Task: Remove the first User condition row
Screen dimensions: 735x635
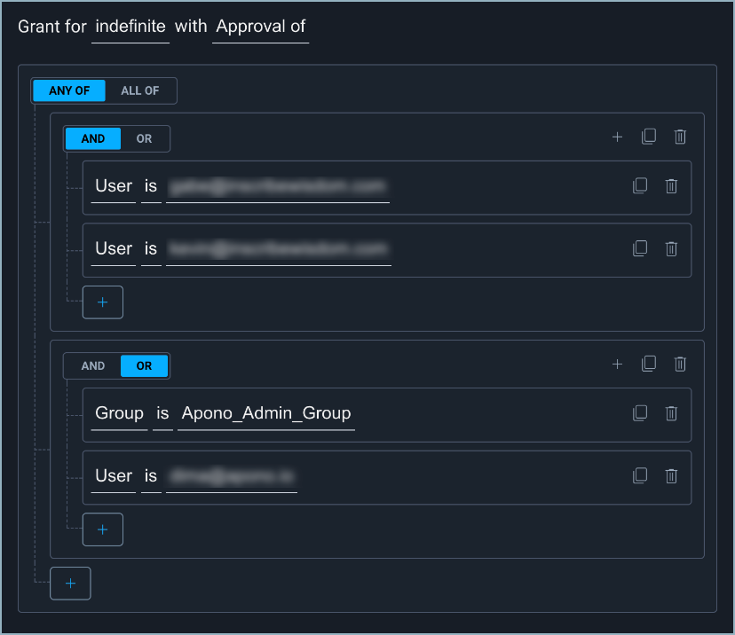Action: [671, 186]
